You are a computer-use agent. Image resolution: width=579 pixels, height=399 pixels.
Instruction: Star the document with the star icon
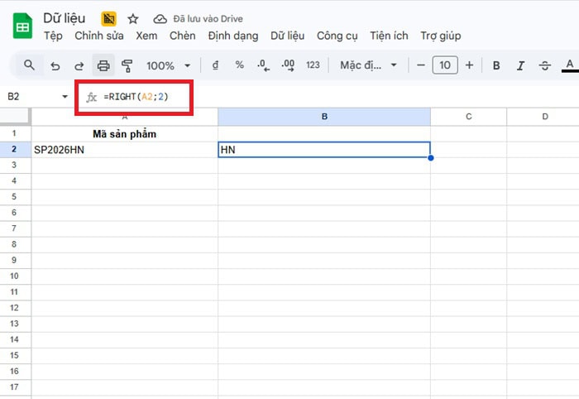132,18
